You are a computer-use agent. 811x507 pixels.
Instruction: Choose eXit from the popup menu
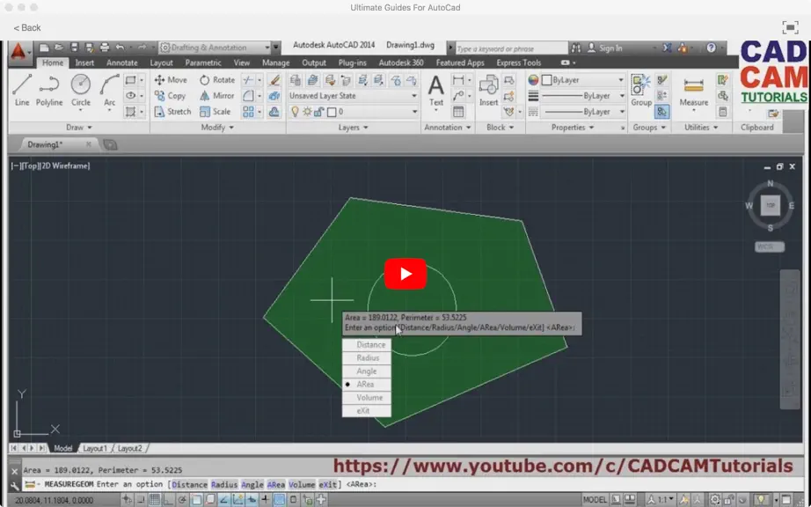point(367,411)
